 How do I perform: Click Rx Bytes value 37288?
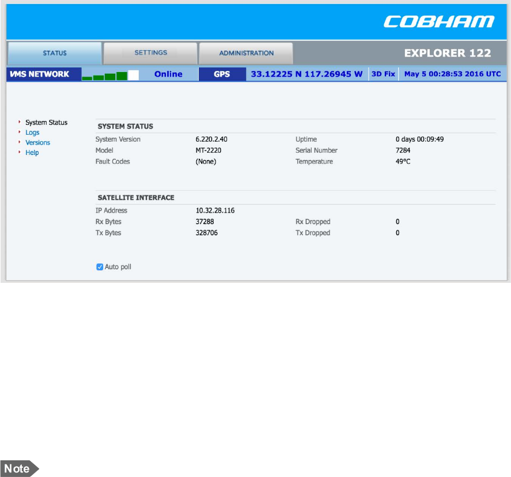pos(205,222)
